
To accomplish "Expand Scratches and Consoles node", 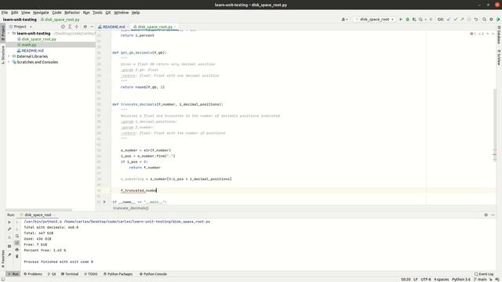I will 9,62.
